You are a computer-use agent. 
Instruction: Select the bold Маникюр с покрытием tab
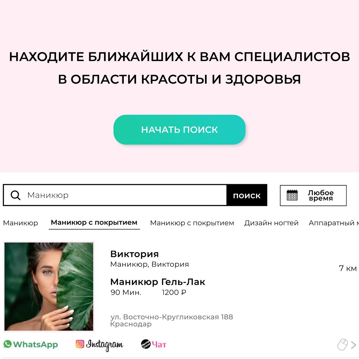click(x=94, y=223)
